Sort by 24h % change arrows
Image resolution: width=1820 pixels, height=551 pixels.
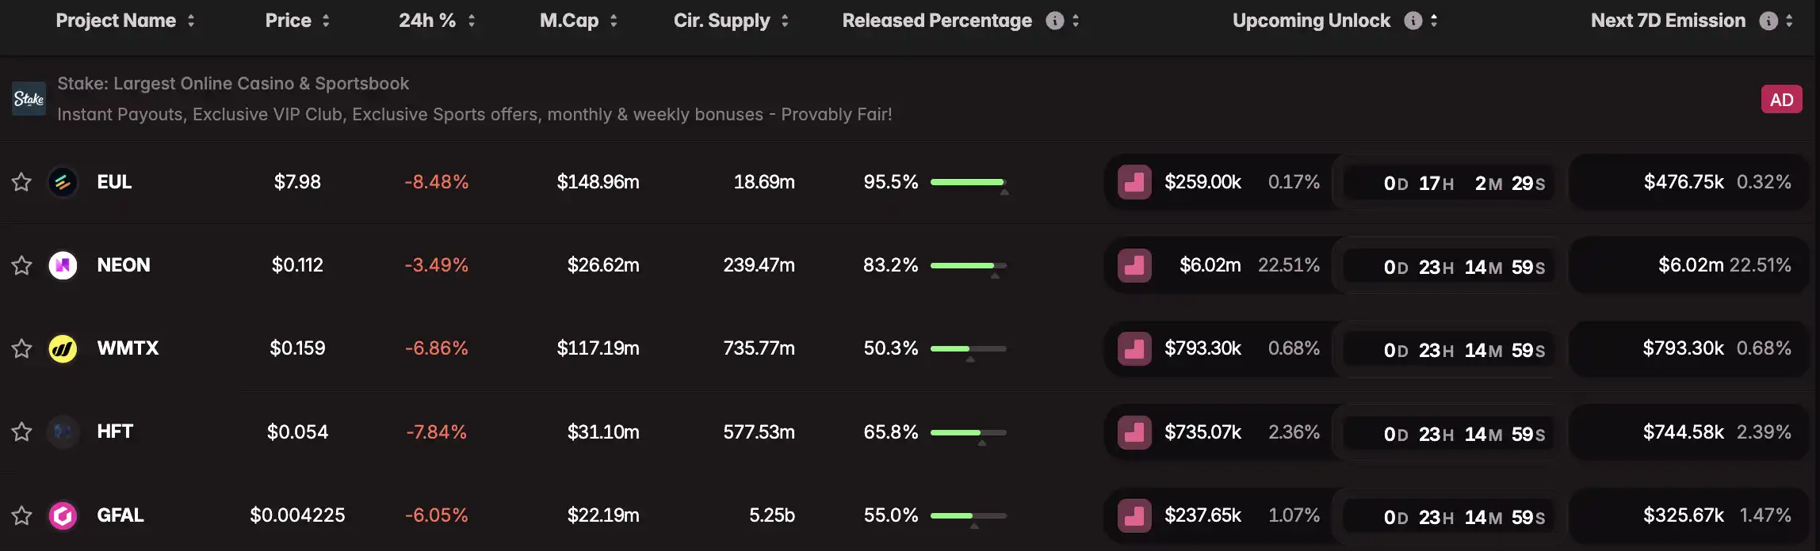472,21
